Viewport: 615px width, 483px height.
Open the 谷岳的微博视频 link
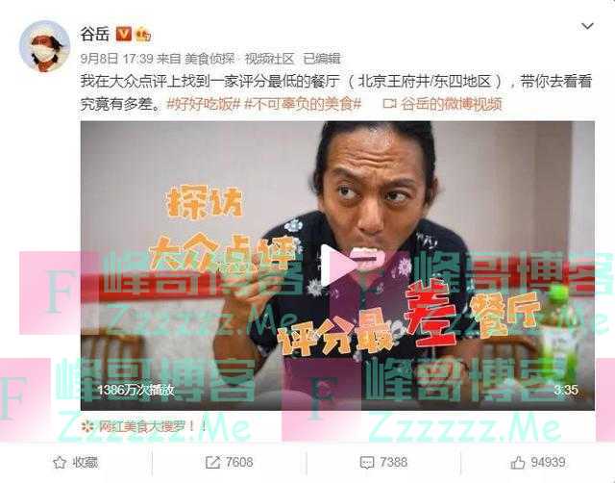[x=452, y=104]
